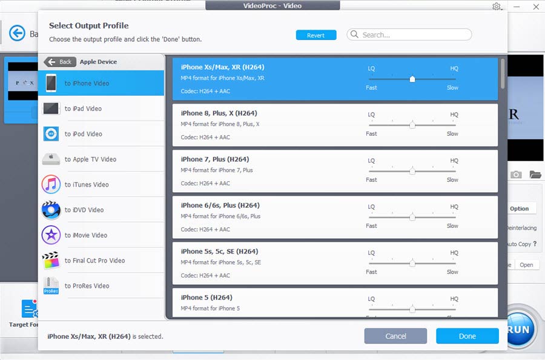The width and height of the screenshot is (545, 360).
Task: Click the Open button in background window
Action: 526,265
